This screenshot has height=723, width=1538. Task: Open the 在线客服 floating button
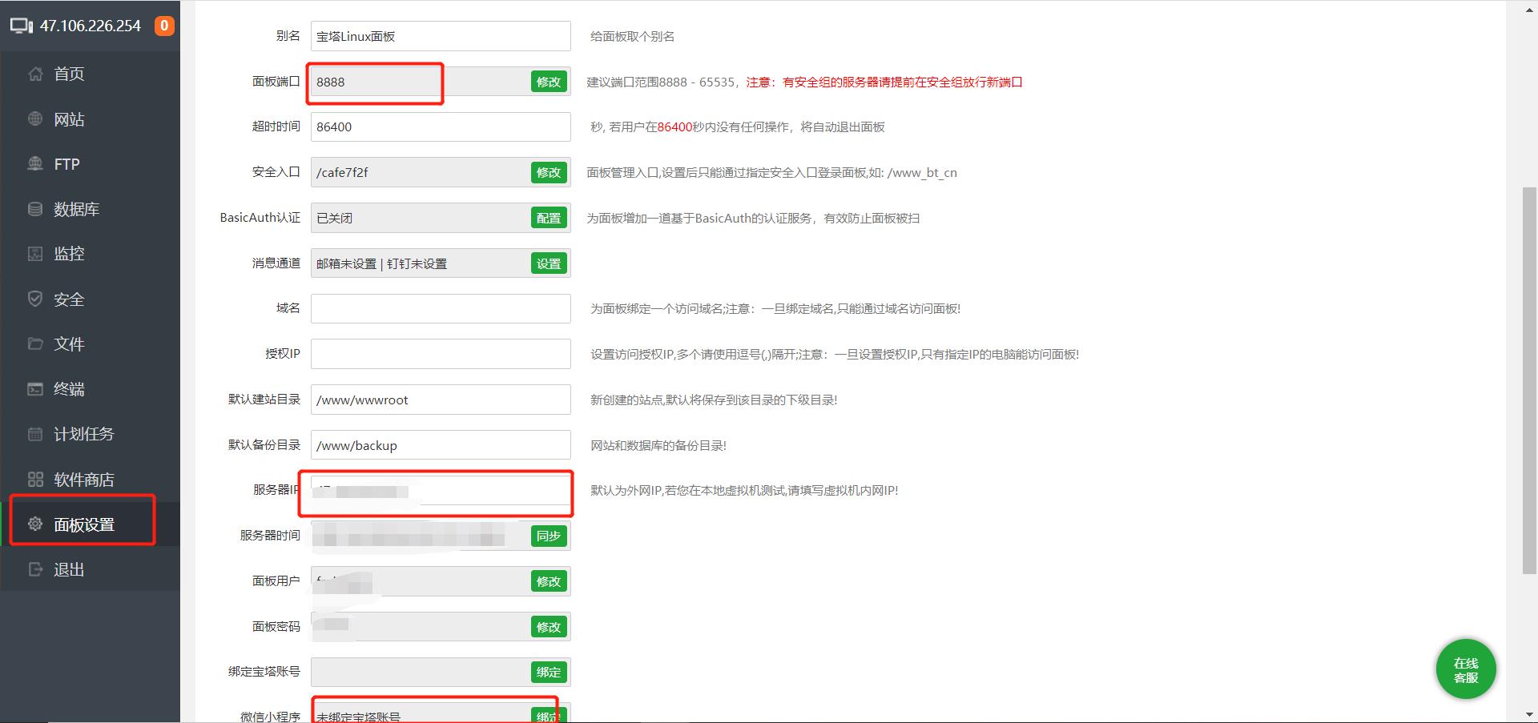(1466, 669)
